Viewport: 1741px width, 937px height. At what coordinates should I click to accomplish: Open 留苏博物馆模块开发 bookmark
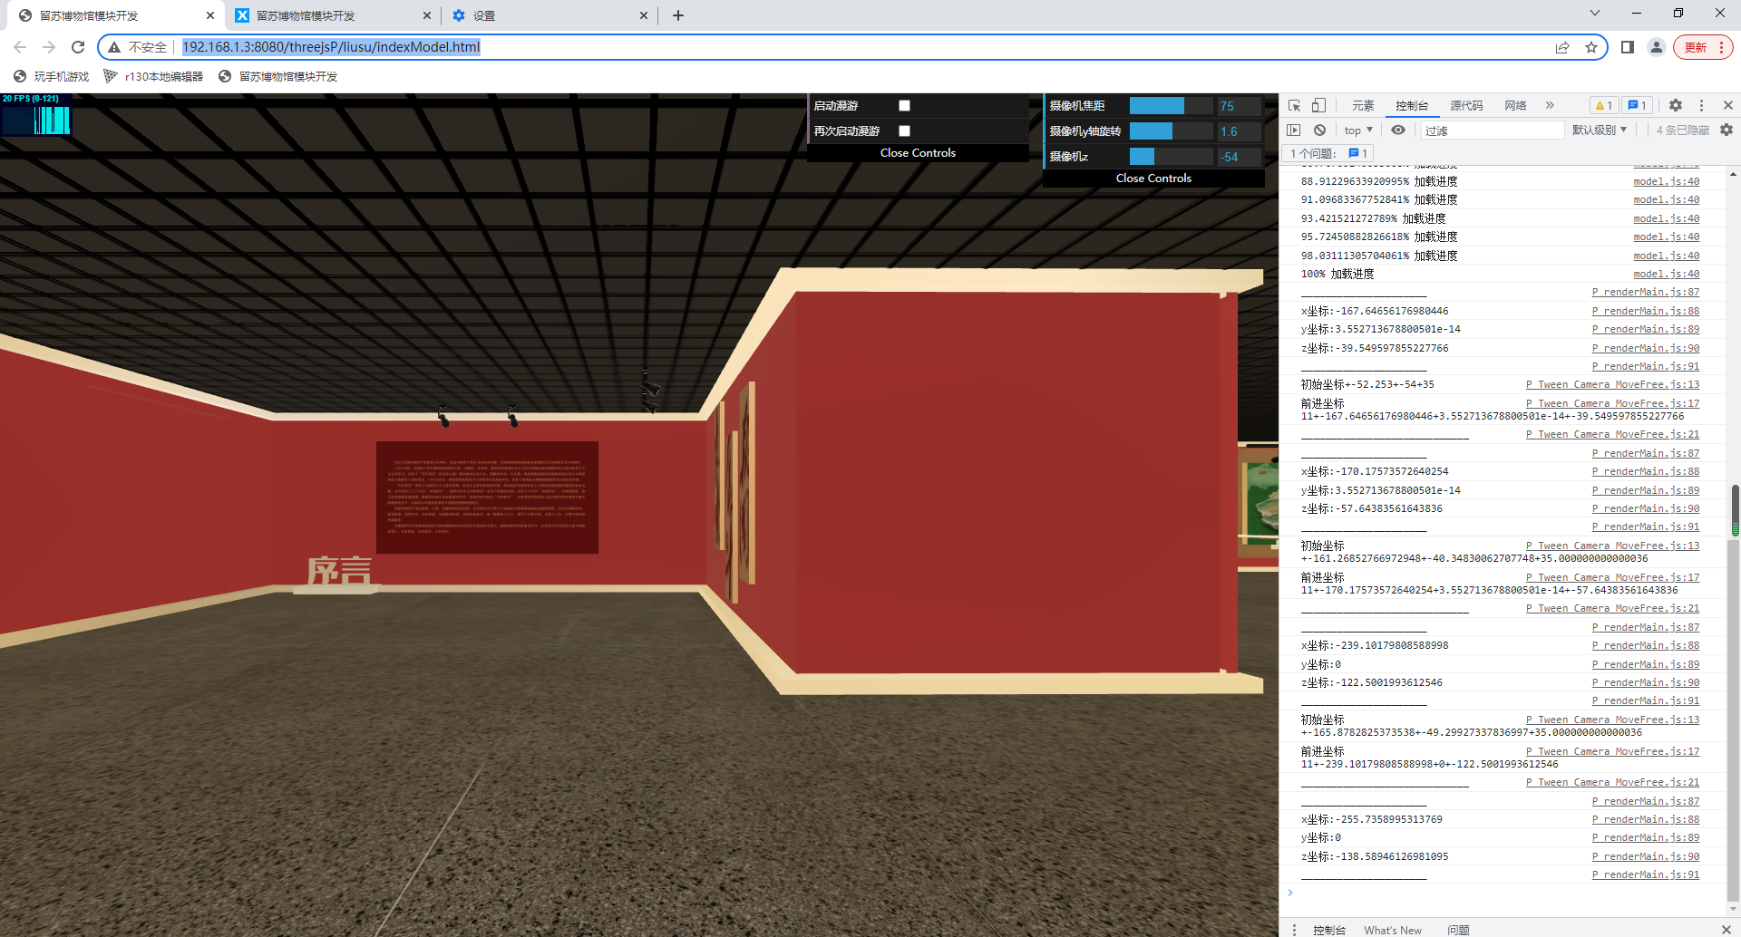click(x=278, y=76)
